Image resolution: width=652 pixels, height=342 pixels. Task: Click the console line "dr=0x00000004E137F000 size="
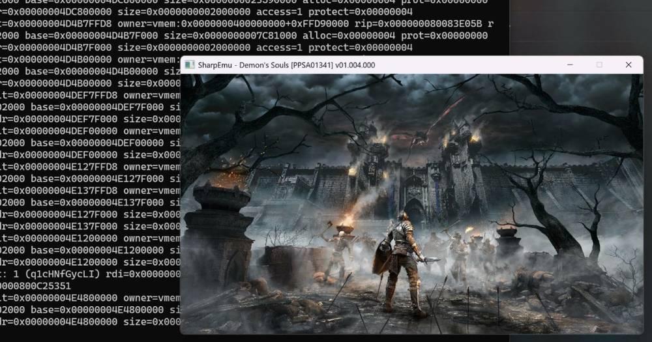coord(90,227)
